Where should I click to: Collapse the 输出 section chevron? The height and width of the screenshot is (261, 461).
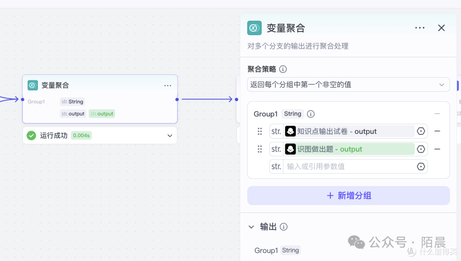[x=251, y=227]
